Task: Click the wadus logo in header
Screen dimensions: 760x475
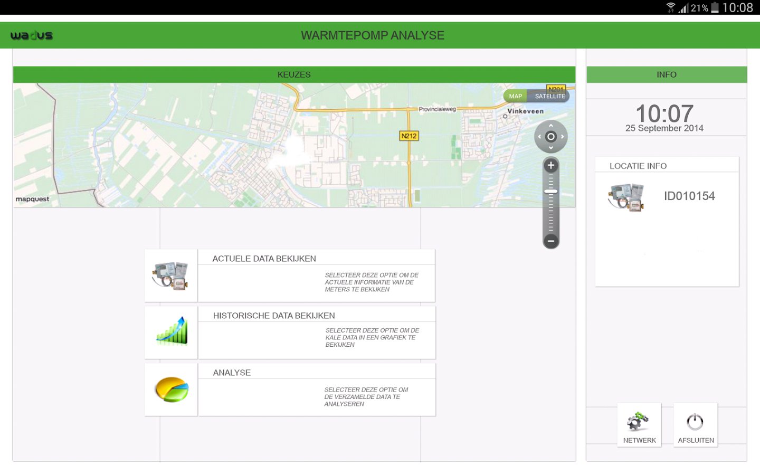Action: 32,35
